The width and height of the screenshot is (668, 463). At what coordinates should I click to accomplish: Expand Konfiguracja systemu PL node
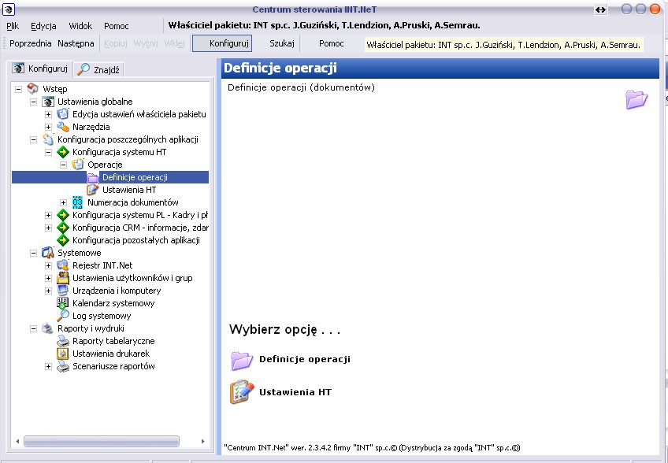(x=48, y=215)
